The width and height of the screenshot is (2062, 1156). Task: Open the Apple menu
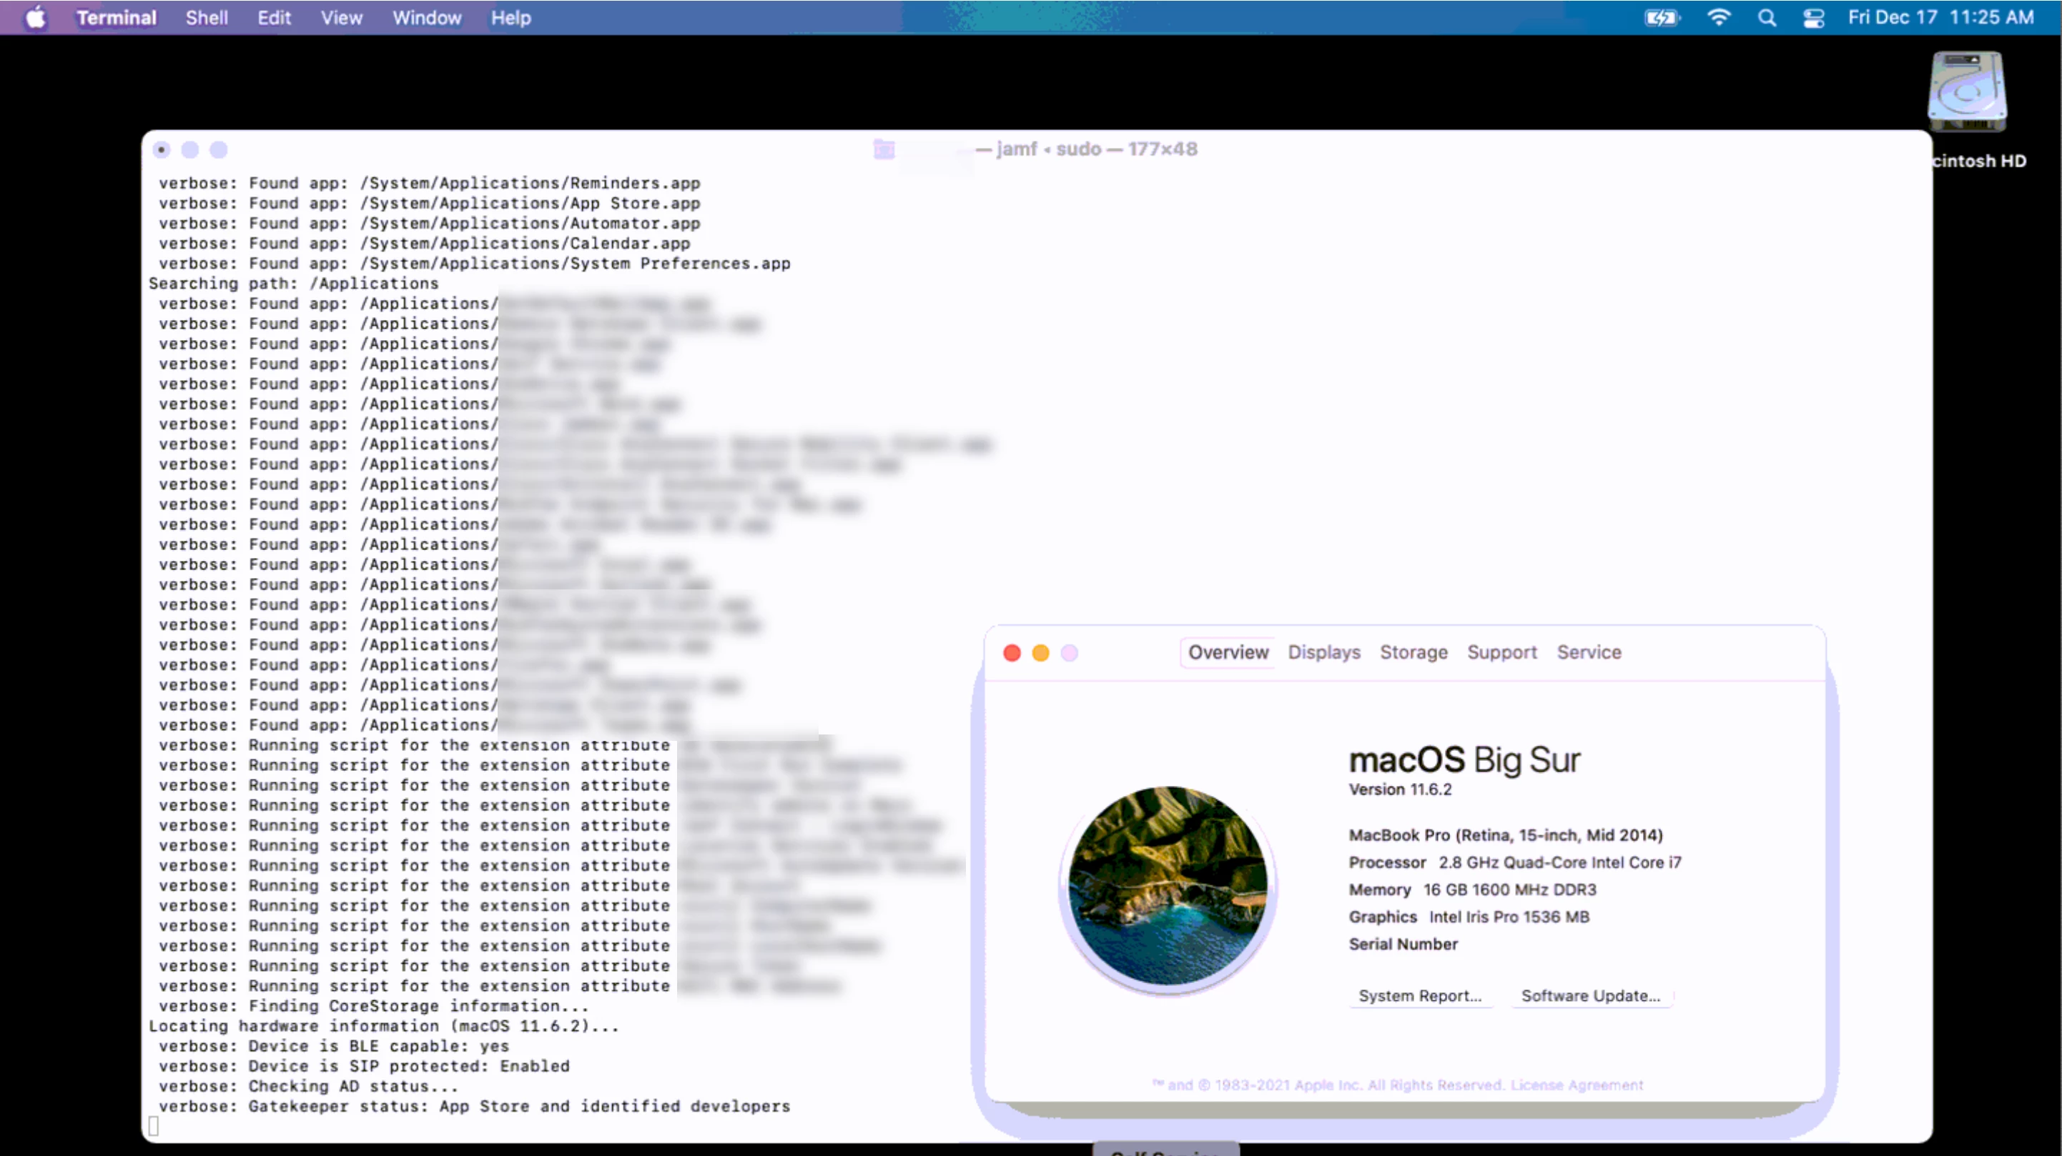tap(35, 18)
